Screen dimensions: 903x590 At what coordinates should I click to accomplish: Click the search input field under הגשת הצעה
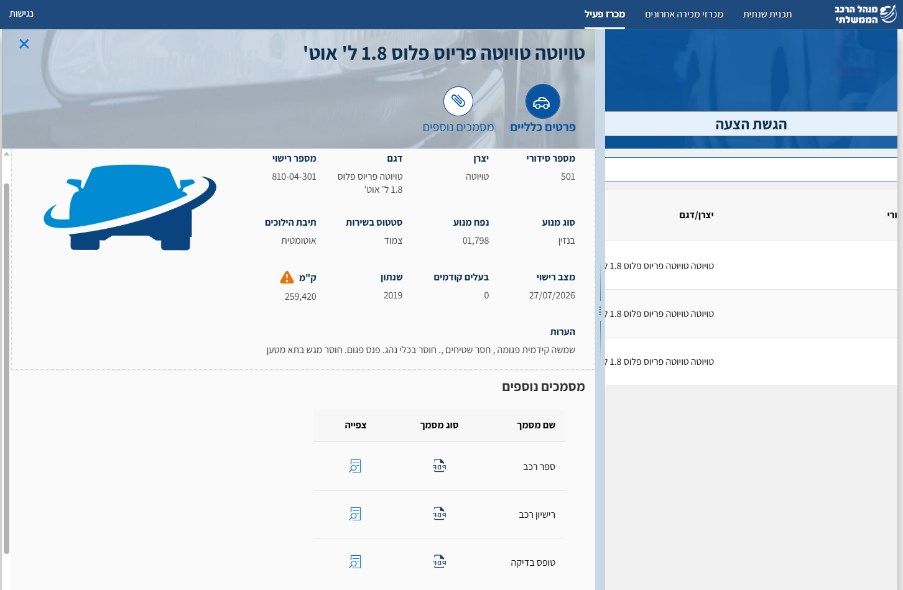click(x=751, y=170)
